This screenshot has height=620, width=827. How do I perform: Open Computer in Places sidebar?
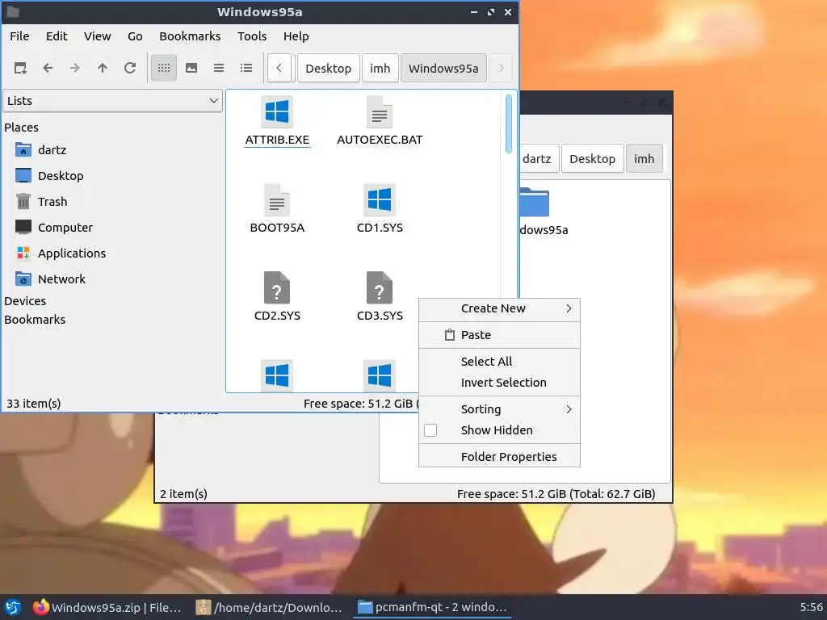pos(54,227)
